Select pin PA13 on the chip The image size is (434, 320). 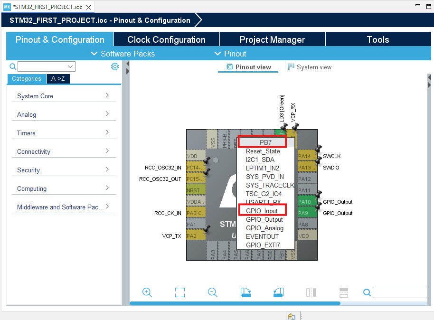click(307, 168)
